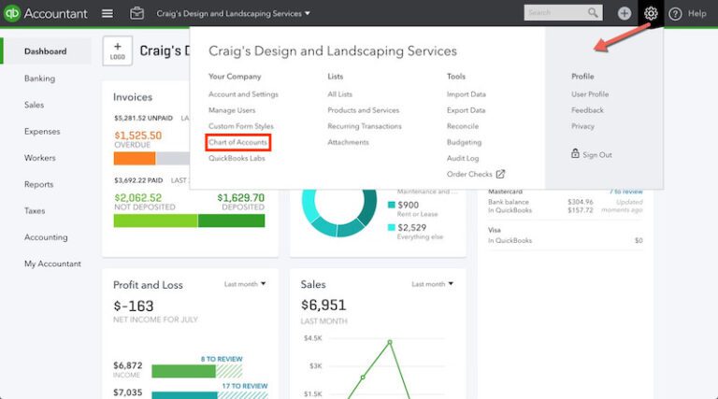This screenshot has width=718, height=399.
Task: Open the accountant toolbox briefcase icon
Action: point(136,13)
